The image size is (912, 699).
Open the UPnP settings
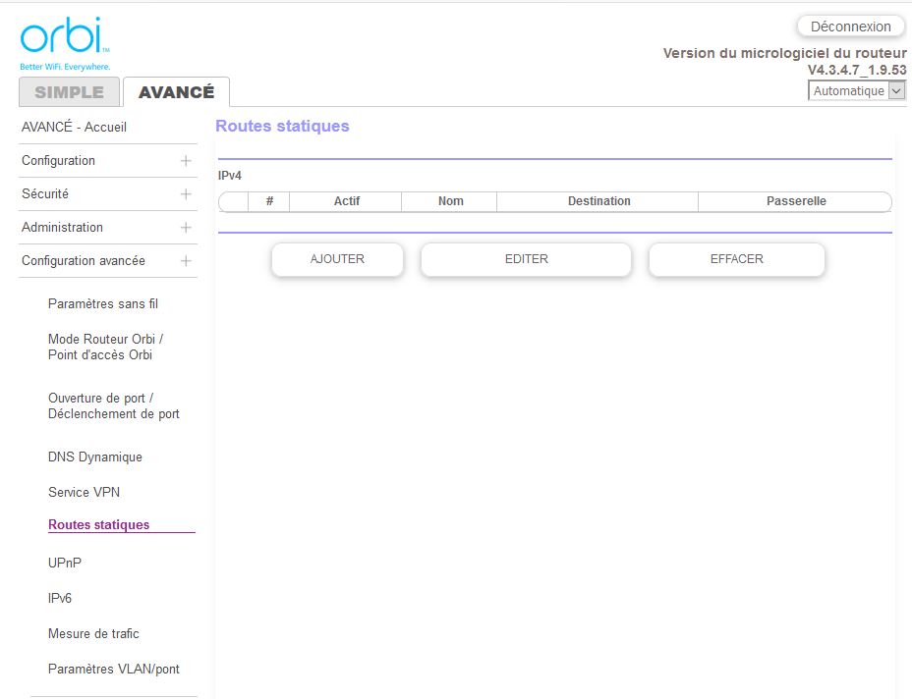click(x=65, y=564)
